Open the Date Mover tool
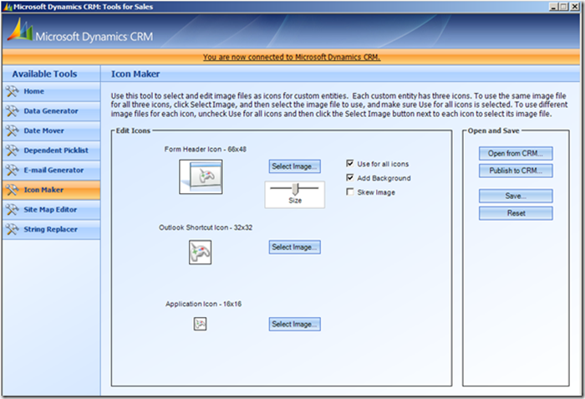The image size is (585, 399). click(x=51, y=130)
